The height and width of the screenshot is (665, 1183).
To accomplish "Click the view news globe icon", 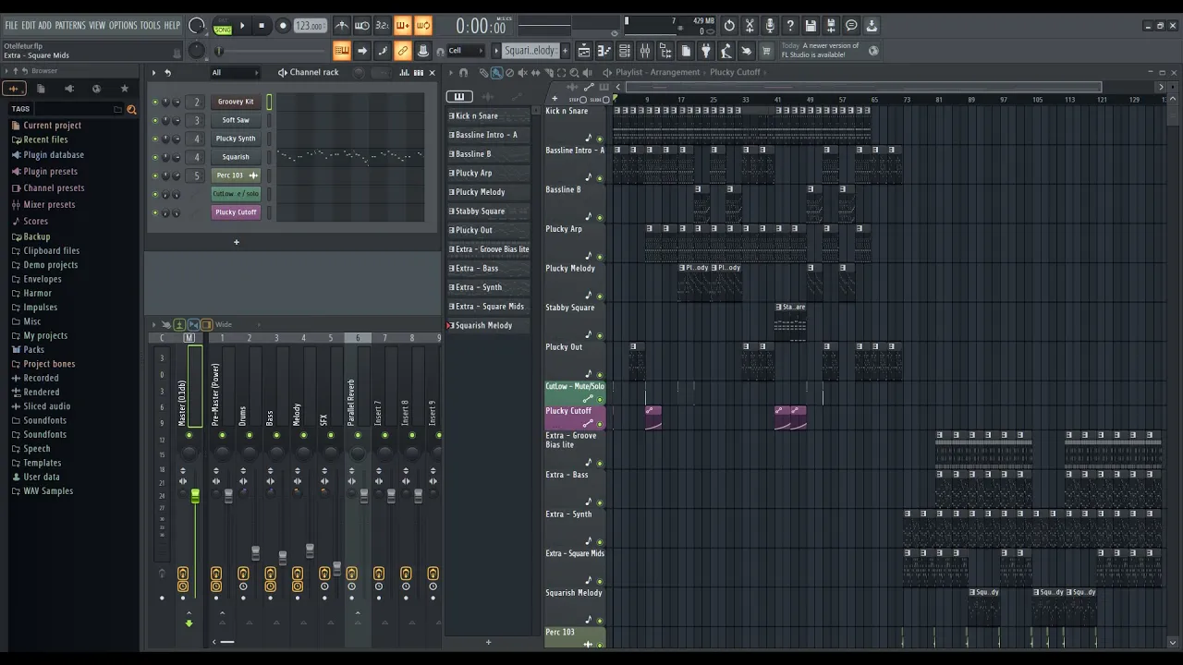I will click(x=873, y=51).
